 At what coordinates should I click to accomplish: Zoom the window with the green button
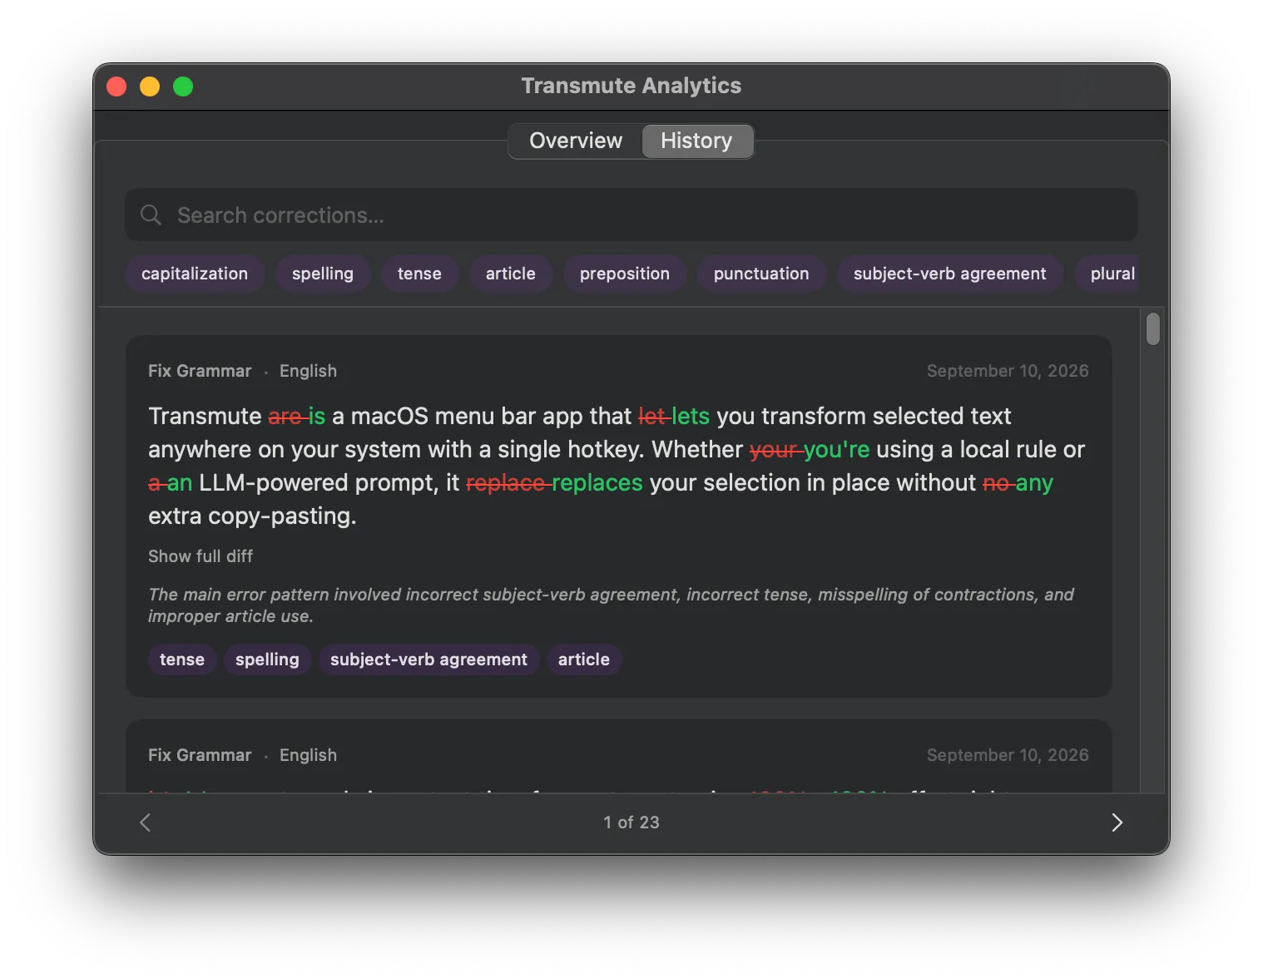click(183, 86)
